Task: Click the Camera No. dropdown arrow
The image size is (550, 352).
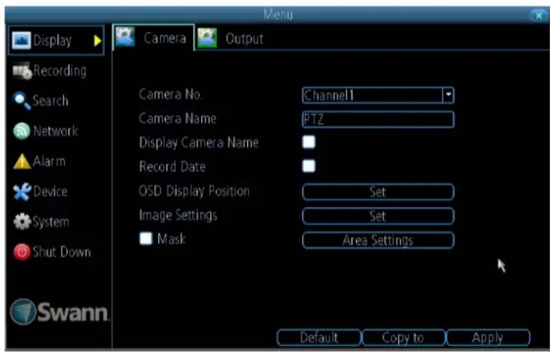Action: pos(448,95)
